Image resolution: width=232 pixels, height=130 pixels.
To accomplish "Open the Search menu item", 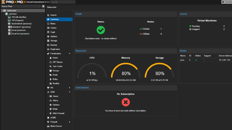I will point(59,15).
